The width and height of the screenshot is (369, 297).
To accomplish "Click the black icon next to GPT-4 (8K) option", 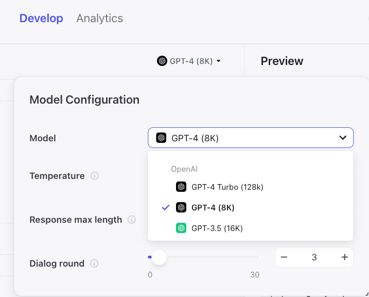I will tap(181, 207).
